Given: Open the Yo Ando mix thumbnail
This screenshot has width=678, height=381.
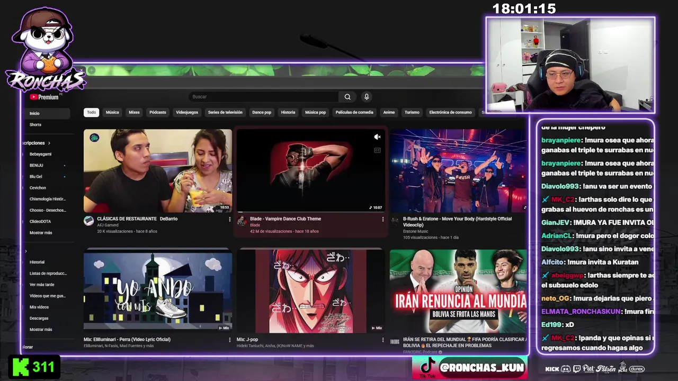Looking at the screenshot, I should pos(158,291).
